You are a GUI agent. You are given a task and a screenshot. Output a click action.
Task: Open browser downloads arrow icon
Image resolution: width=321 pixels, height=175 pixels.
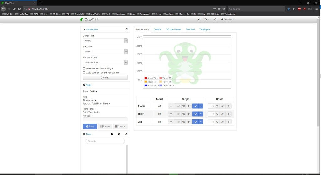tap(289, 9)
